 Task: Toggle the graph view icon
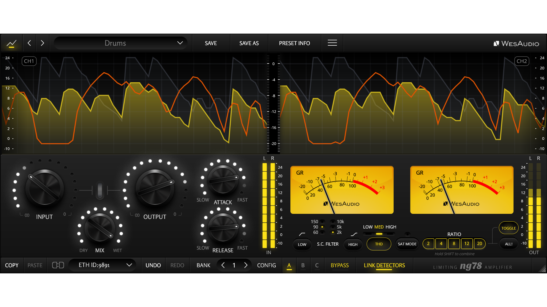pos(12,43)
